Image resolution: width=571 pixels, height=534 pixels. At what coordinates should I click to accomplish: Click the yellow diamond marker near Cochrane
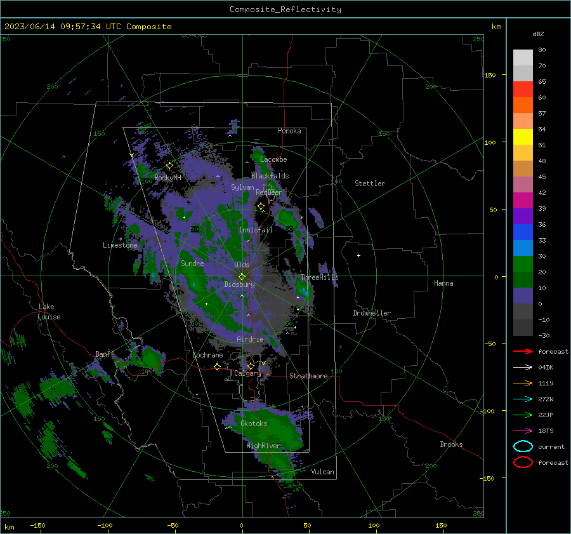(217, 366)
